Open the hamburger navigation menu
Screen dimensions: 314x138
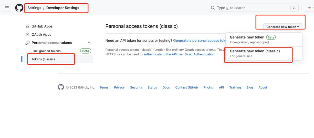pos(7,8)
